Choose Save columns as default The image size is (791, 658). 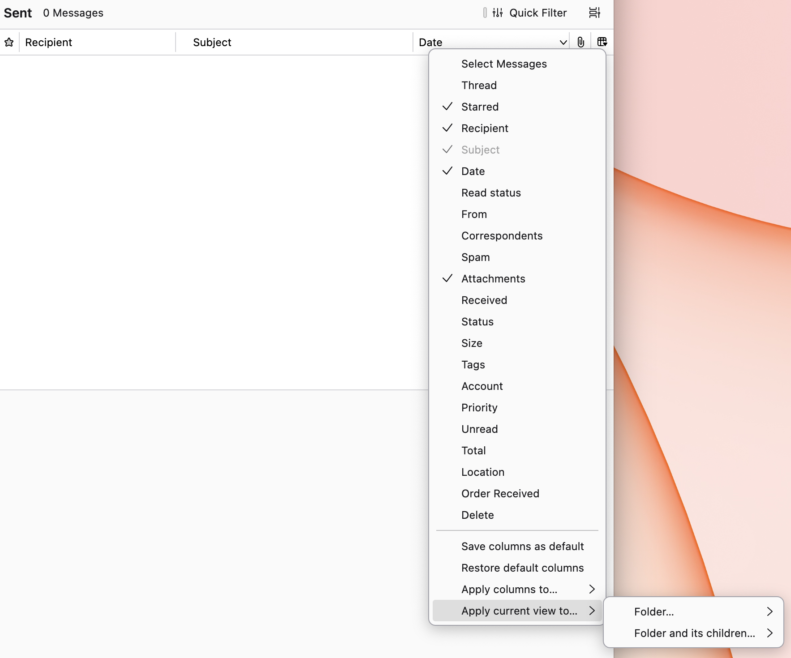(517, 546)
